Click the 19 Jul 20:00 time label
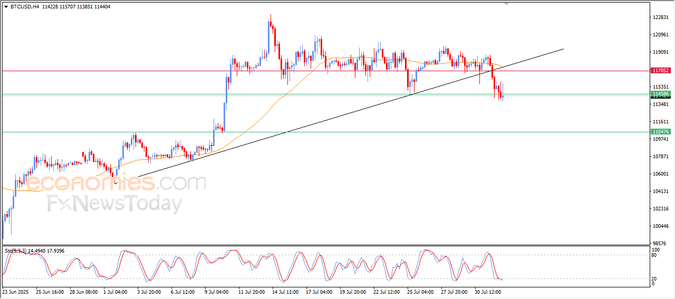This screenshot has height=299, width=675. coord(354,292)
